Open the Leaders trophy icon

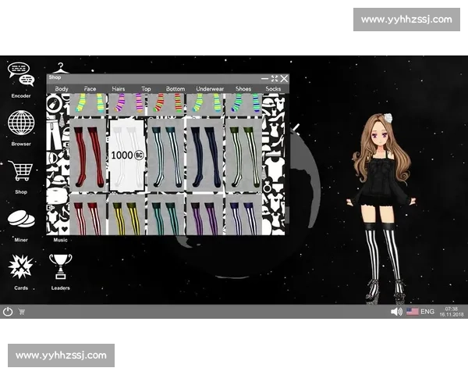[60, 266]
